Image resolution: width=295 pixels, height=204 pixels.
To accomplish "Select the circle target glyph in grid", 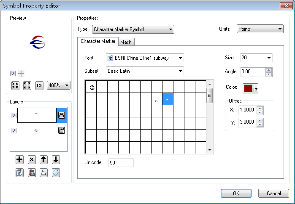I will click(92, 87).
